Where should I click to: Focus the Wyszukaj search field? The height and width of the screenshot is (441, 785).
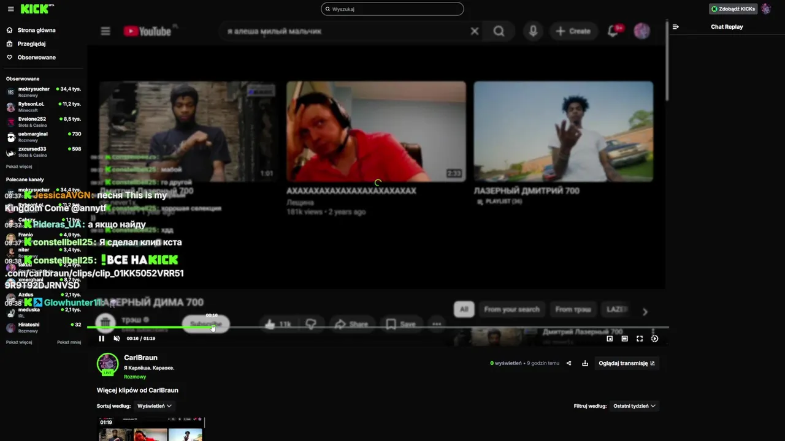tap(392, 9)
